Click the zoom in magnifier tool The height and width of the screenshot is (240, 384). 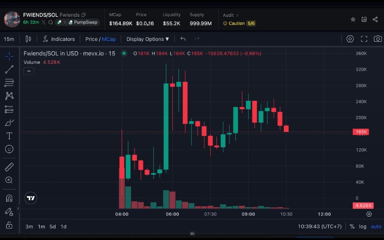tap(9, 180)
